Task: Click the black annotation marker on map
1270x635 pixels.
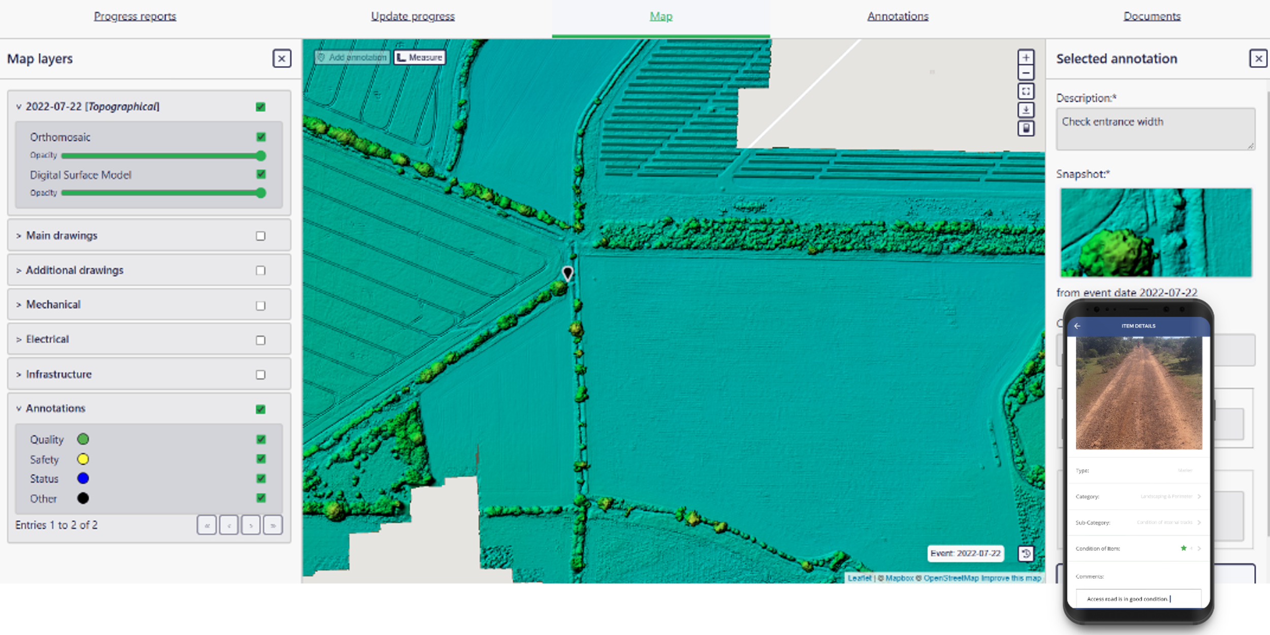Action: click(567, 273)
